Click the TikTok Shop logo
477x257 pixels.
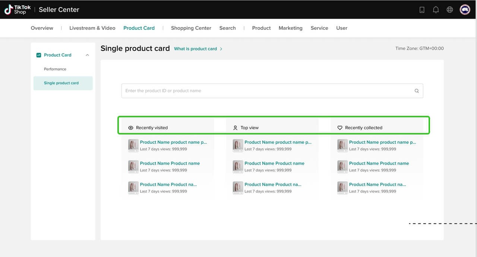pos(18,10)
